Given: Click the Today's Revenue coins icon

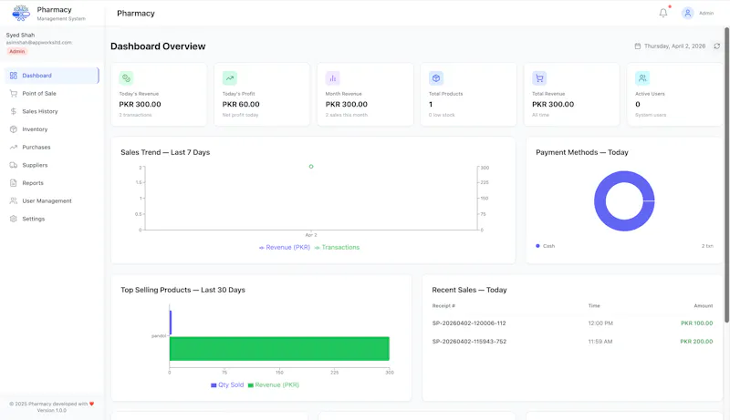Looking at the screenshot, I should click(x=126, y=78).
